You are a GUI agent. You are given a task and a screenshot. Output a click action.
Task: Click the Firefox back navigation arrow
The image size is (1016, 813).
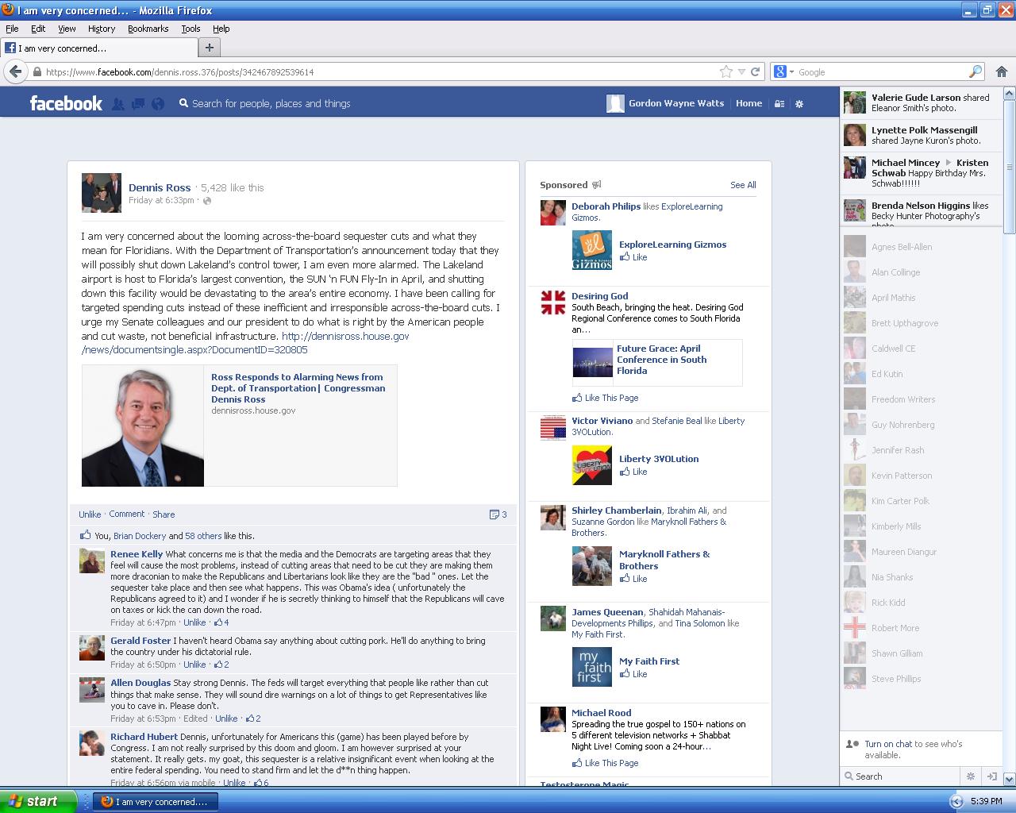(x=15, y=71)
